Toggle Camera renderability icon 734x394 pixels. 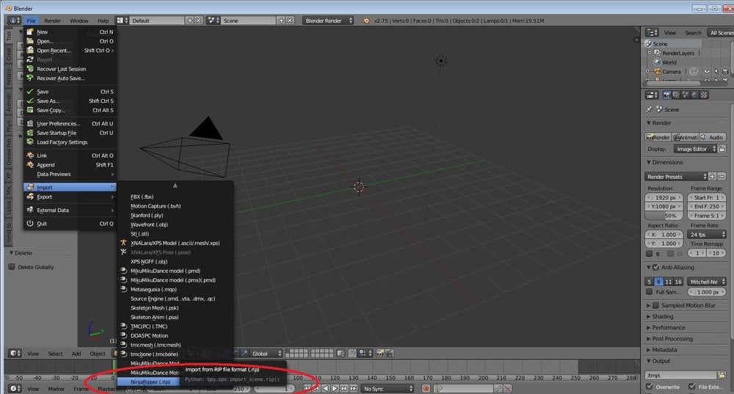(725, 72)
